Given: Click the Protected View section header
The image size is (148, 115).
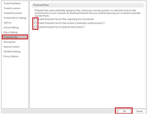Looking at the screenshot, I should pos(41,5).
